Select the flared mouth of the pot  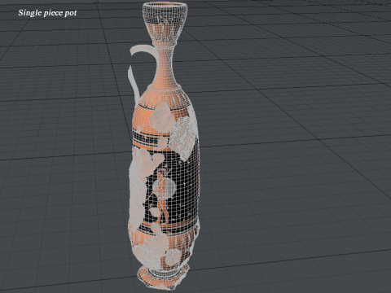[x=165, y=22]
